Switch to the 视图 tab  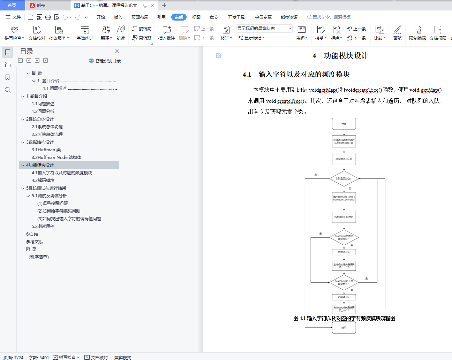tap(196, 17)
